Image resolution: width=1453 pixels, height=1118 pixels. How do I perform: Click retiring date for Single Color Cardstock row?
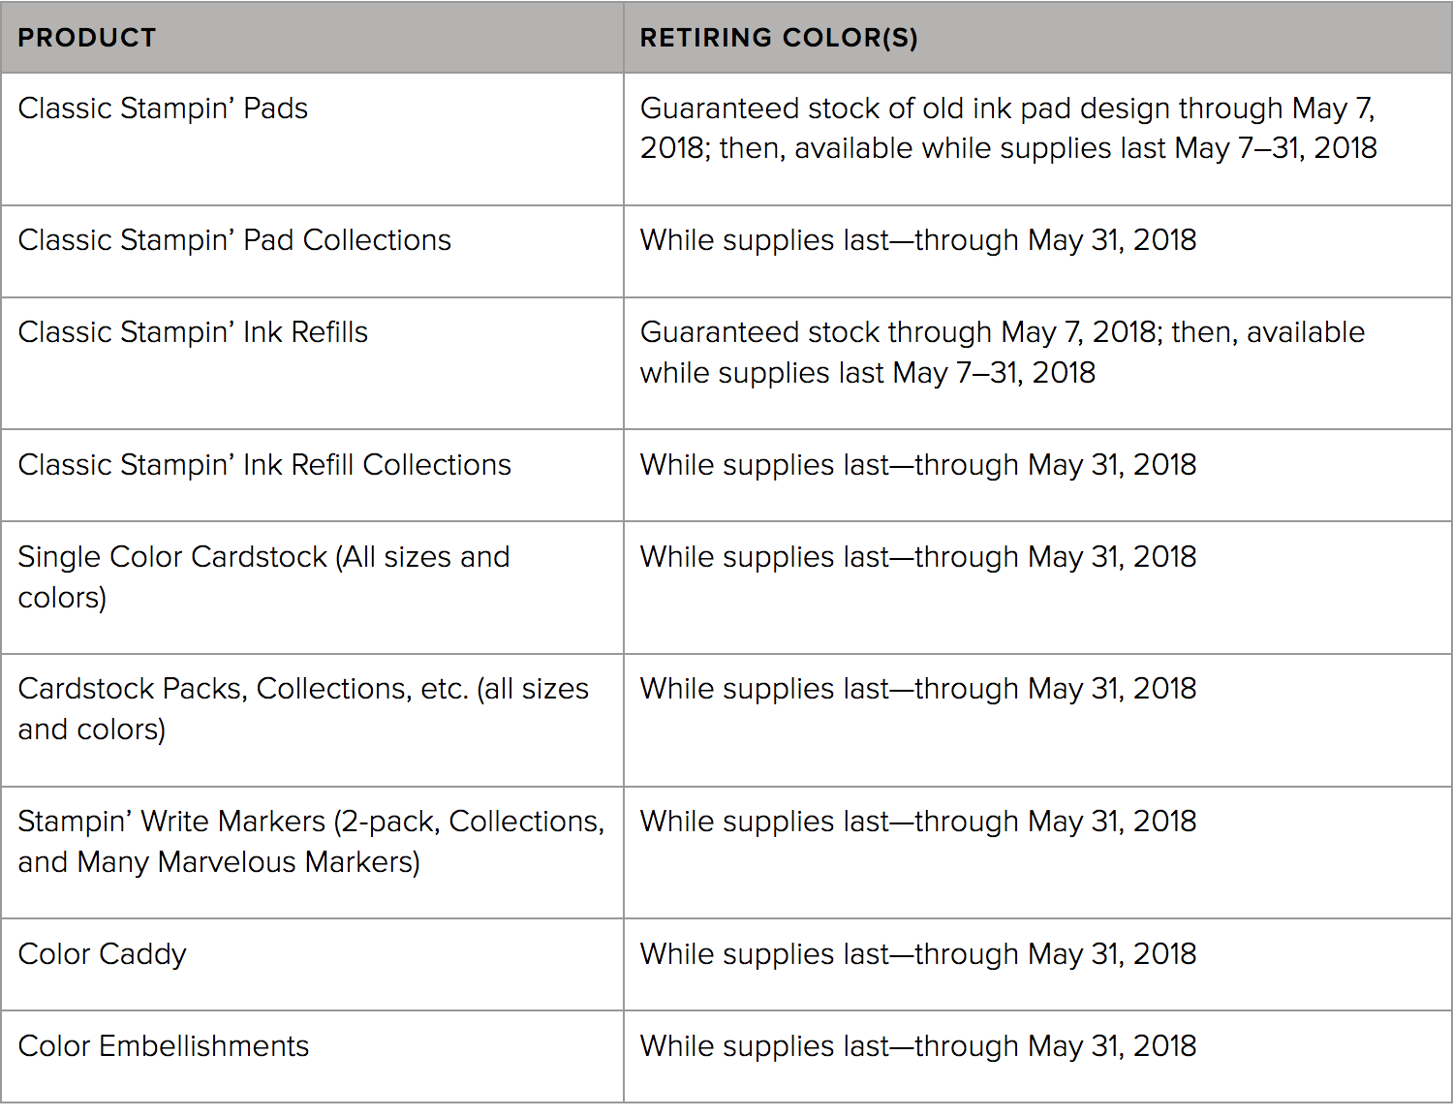[918, 557]
